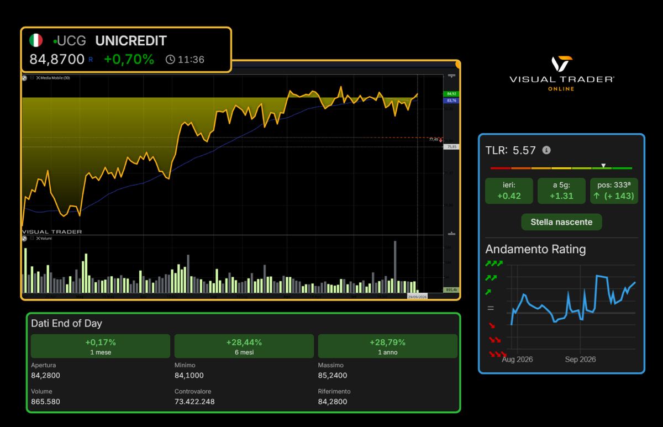The width and height of the screenshot is (663, 427).
Task: Click the Sep 2026 axis label
Action: point(580,359)
